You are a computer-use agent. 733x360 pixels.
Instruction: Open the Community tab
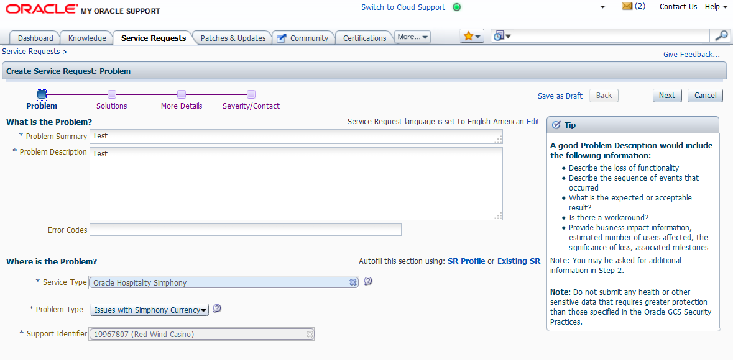pos(304,38)
